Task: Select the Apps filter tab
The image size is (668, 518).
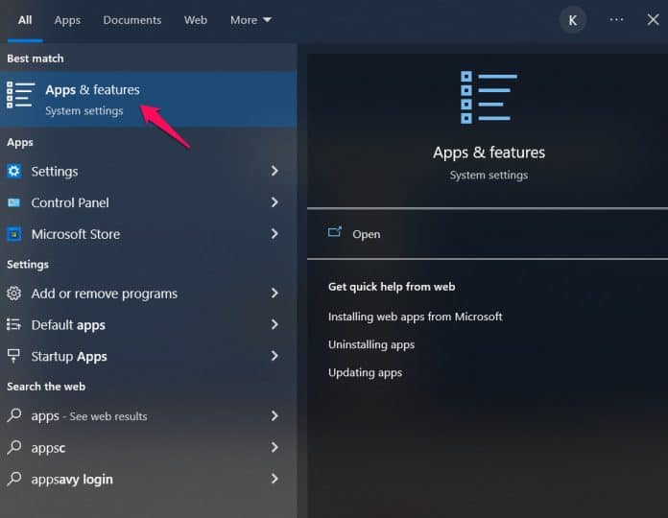Action: (x=67, y=20)
